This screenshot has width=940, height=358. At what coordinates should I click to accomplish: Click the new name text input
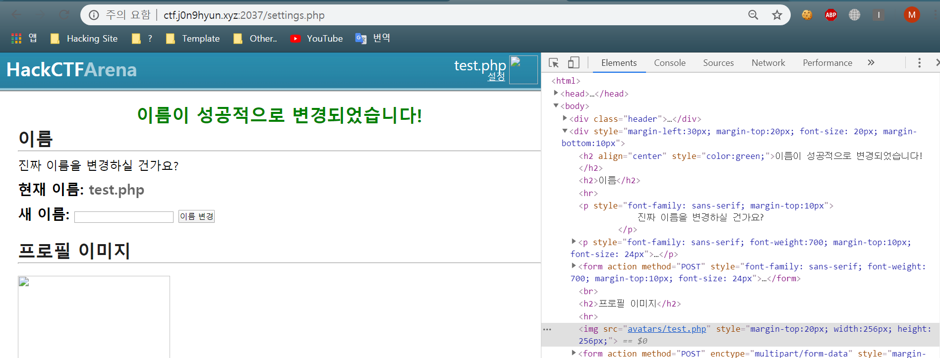[x=124, y=217]
